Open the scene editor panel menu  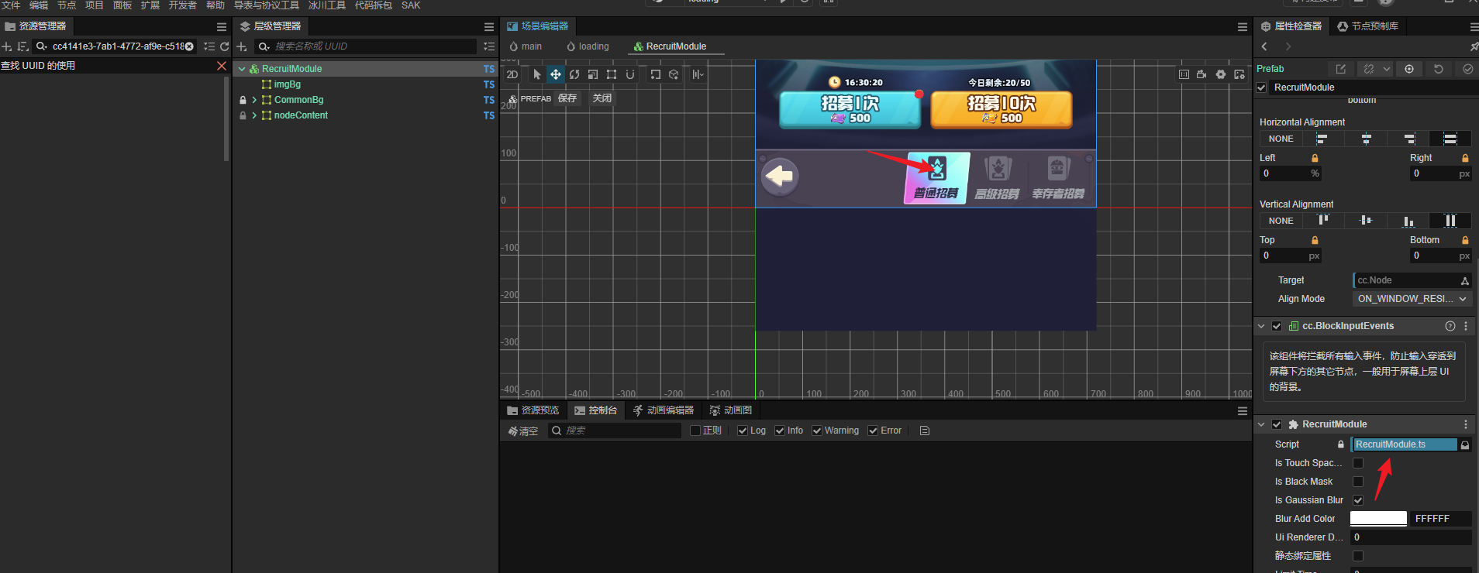pyautogui.click(x=1243, y=26)
